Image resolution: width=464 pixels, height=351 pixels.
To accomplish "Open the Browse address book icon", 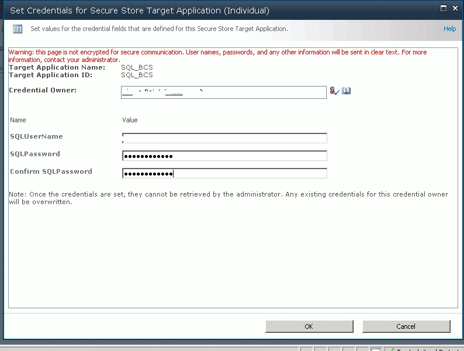I will tap(346, 91).
